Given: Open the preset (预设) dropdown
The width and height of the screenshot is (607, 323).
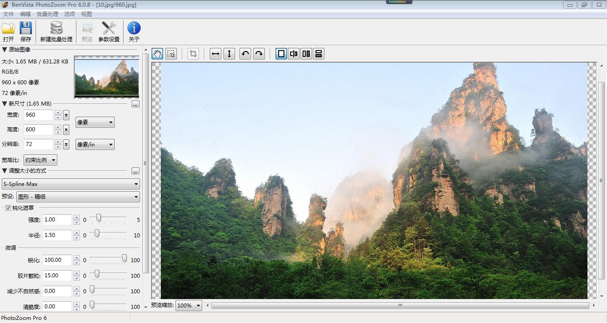Looking at the screenshot, I should [78, 197].
